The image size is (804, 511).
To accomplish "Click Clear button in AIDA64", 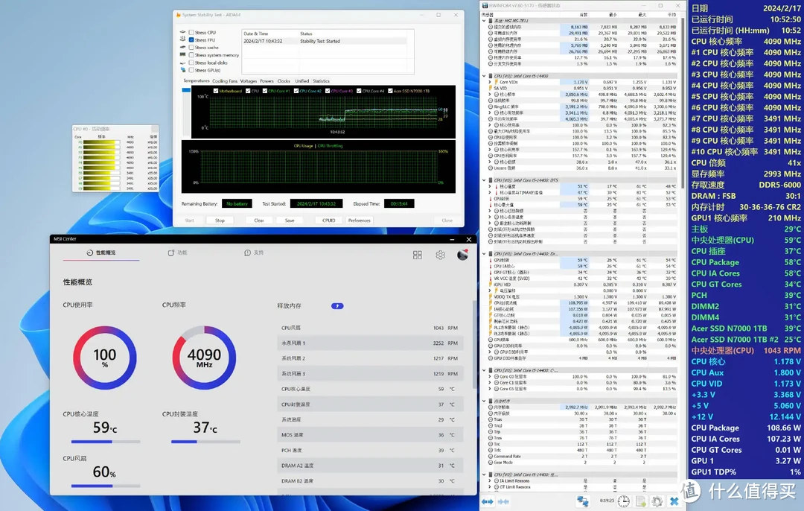I will (259, 220).
